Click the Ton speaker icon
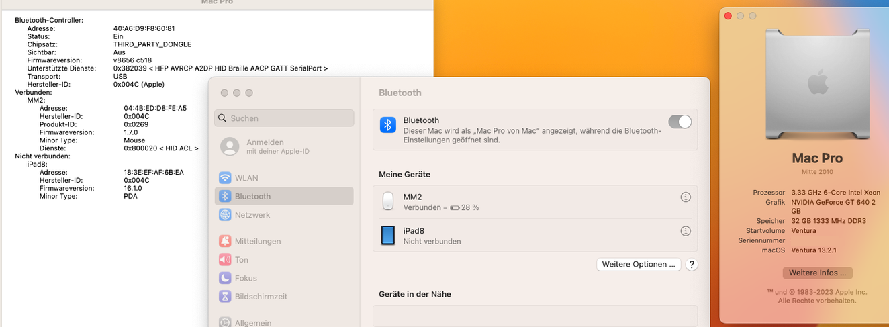The height and width of the screenshot is (327, 889). (x=225, y=259)
